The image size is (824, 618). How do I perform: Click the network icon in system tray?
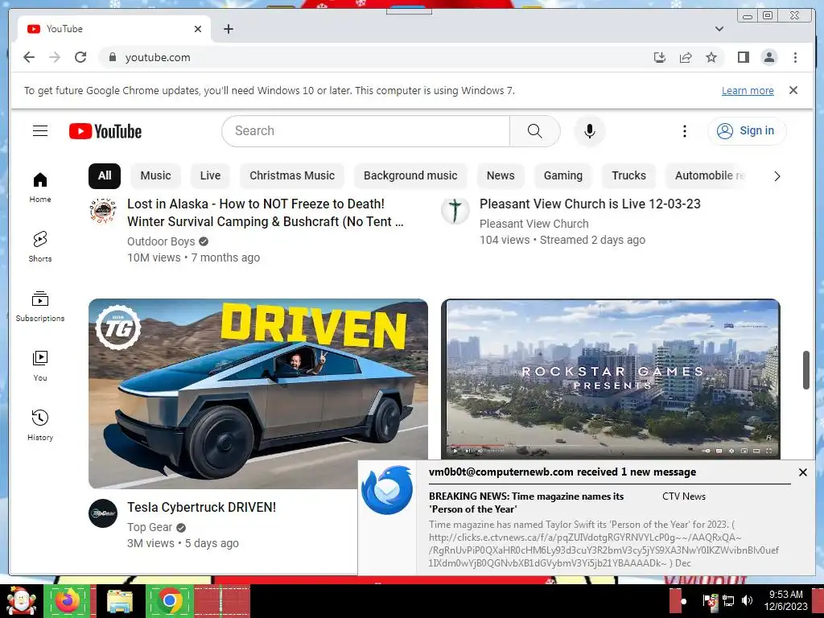[x=728, y=600]
